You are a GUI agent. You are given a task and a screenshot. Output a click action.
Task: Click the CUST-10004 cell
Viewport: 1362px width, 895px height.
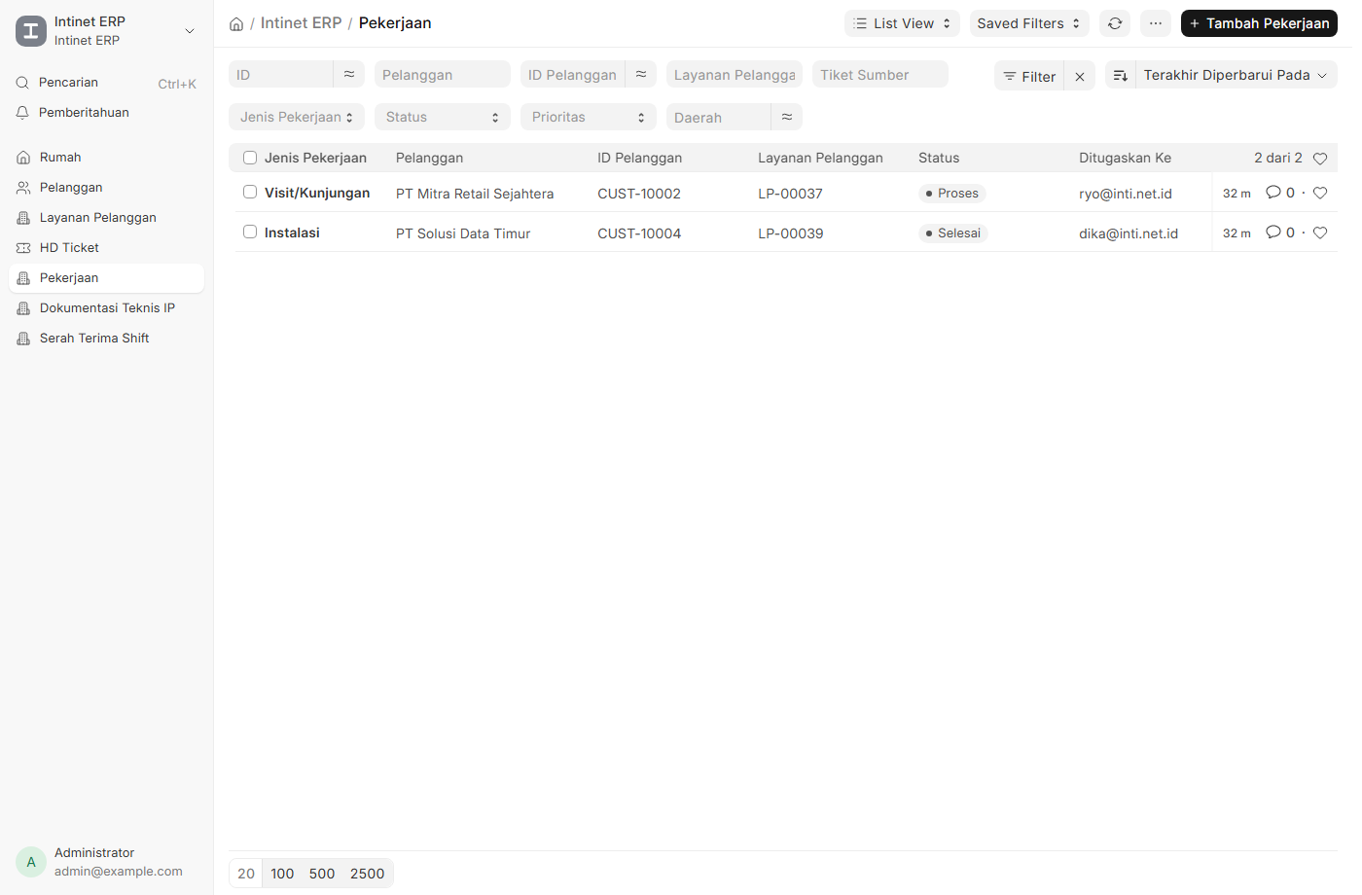(639, 233)
